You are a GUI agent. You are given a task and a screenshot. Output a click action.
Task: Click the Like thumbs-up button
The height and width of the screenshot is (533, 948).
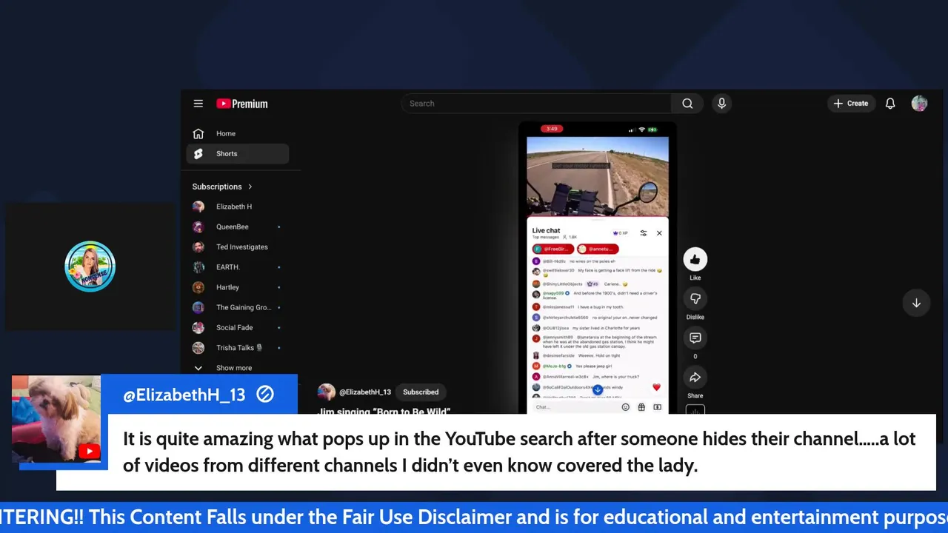coord(695,259)
